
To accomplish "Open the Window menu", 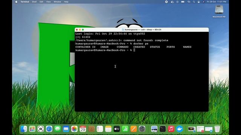I will coord(57,2).
